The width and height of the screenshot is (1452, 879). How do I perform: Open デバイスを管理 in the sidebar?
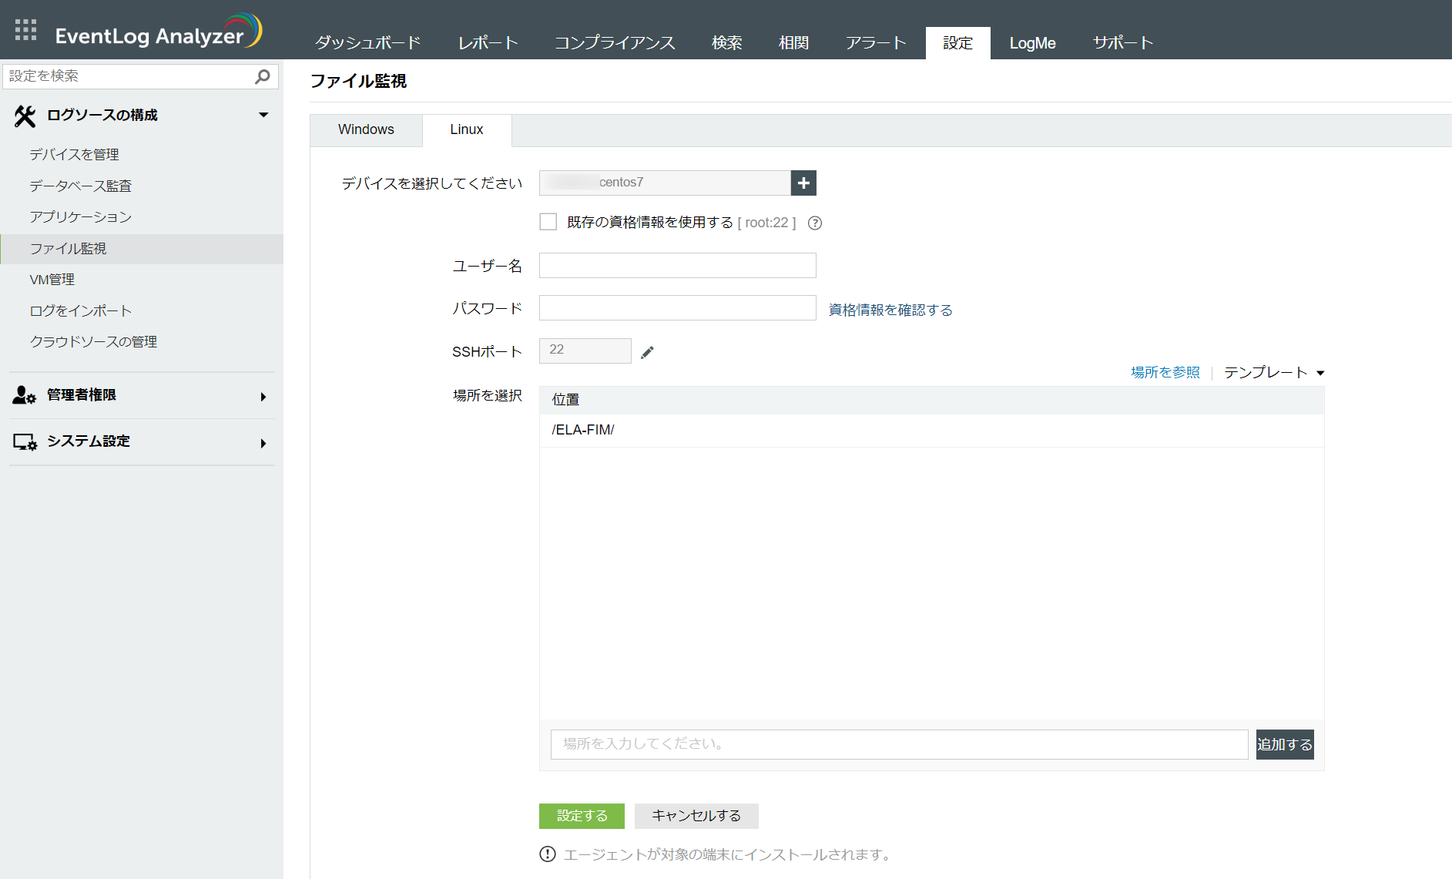[74, 155]
